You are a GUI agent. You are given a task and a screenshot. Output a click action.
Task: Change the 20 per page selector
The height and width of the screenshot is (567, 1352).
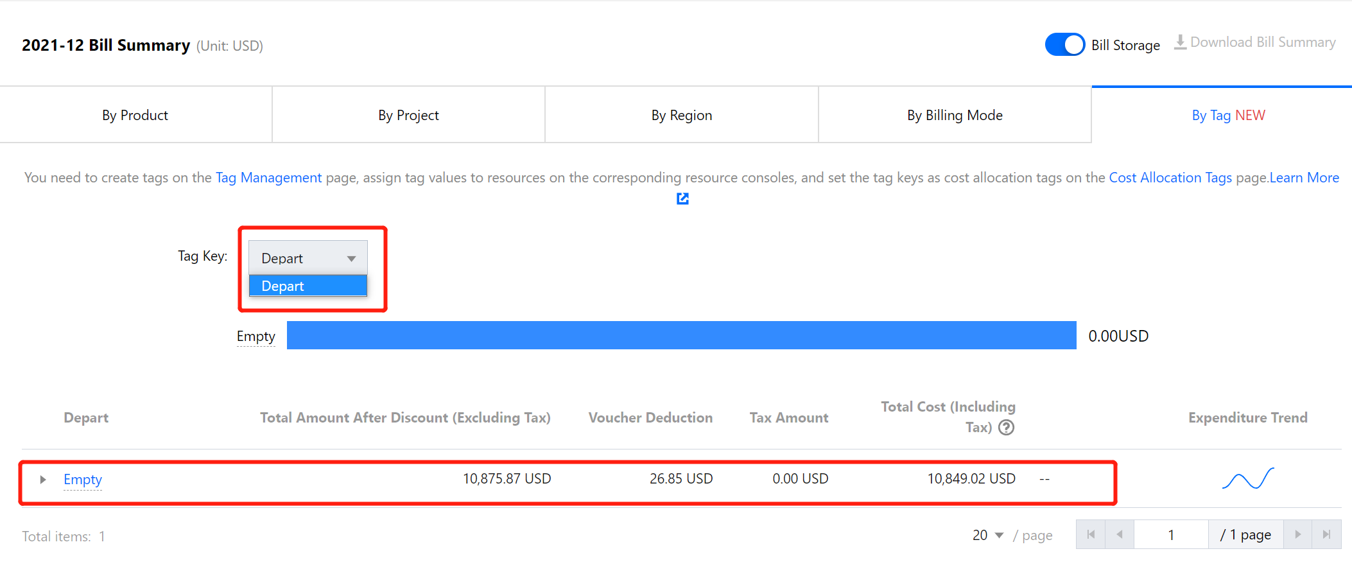987,535
